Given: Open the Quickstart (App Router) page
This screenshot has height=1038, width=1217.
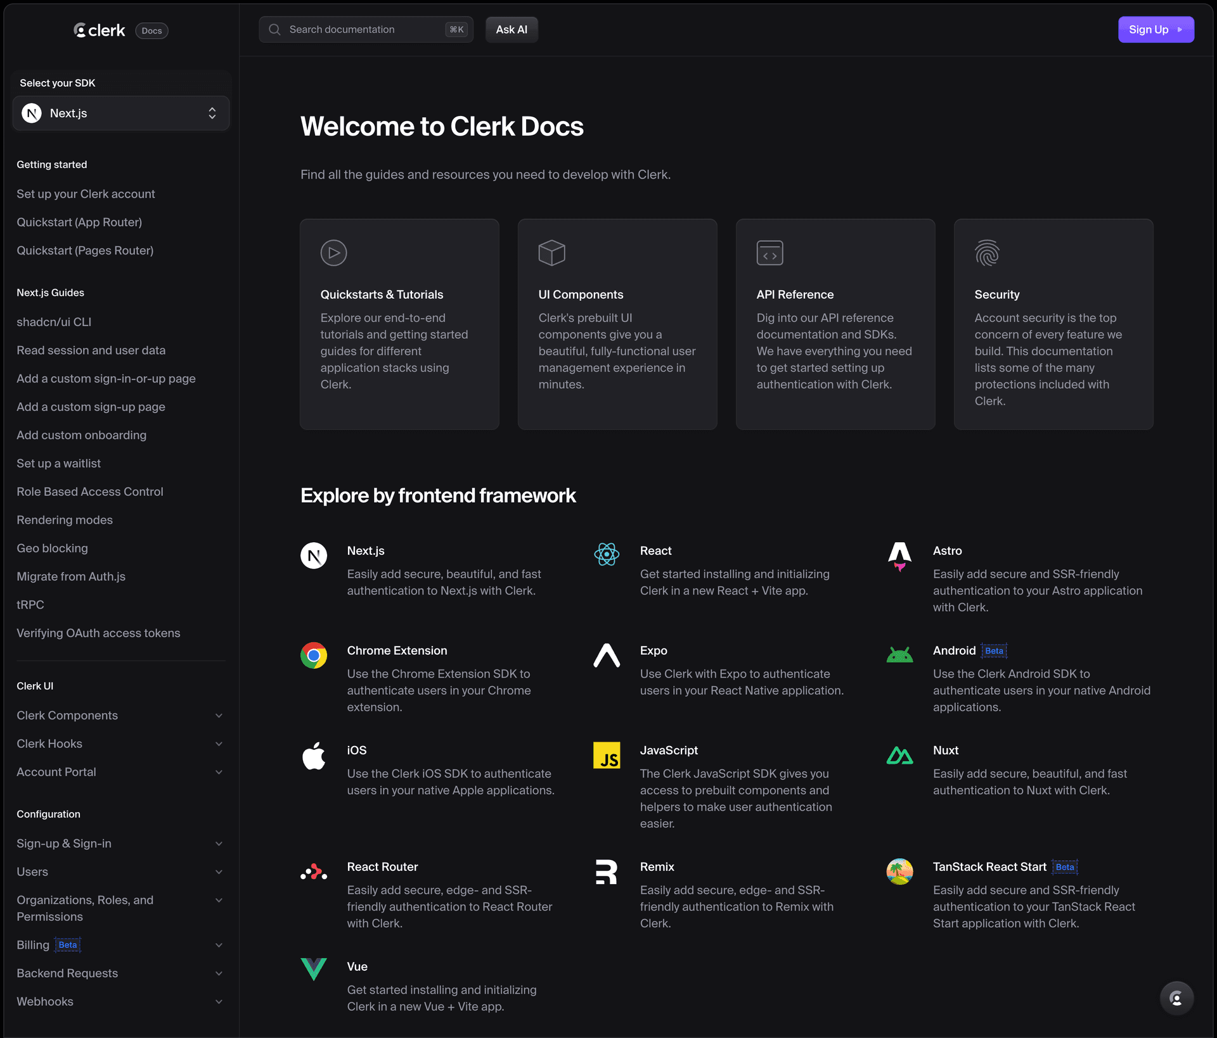Looking at the screenshot, I should (79, 222).
